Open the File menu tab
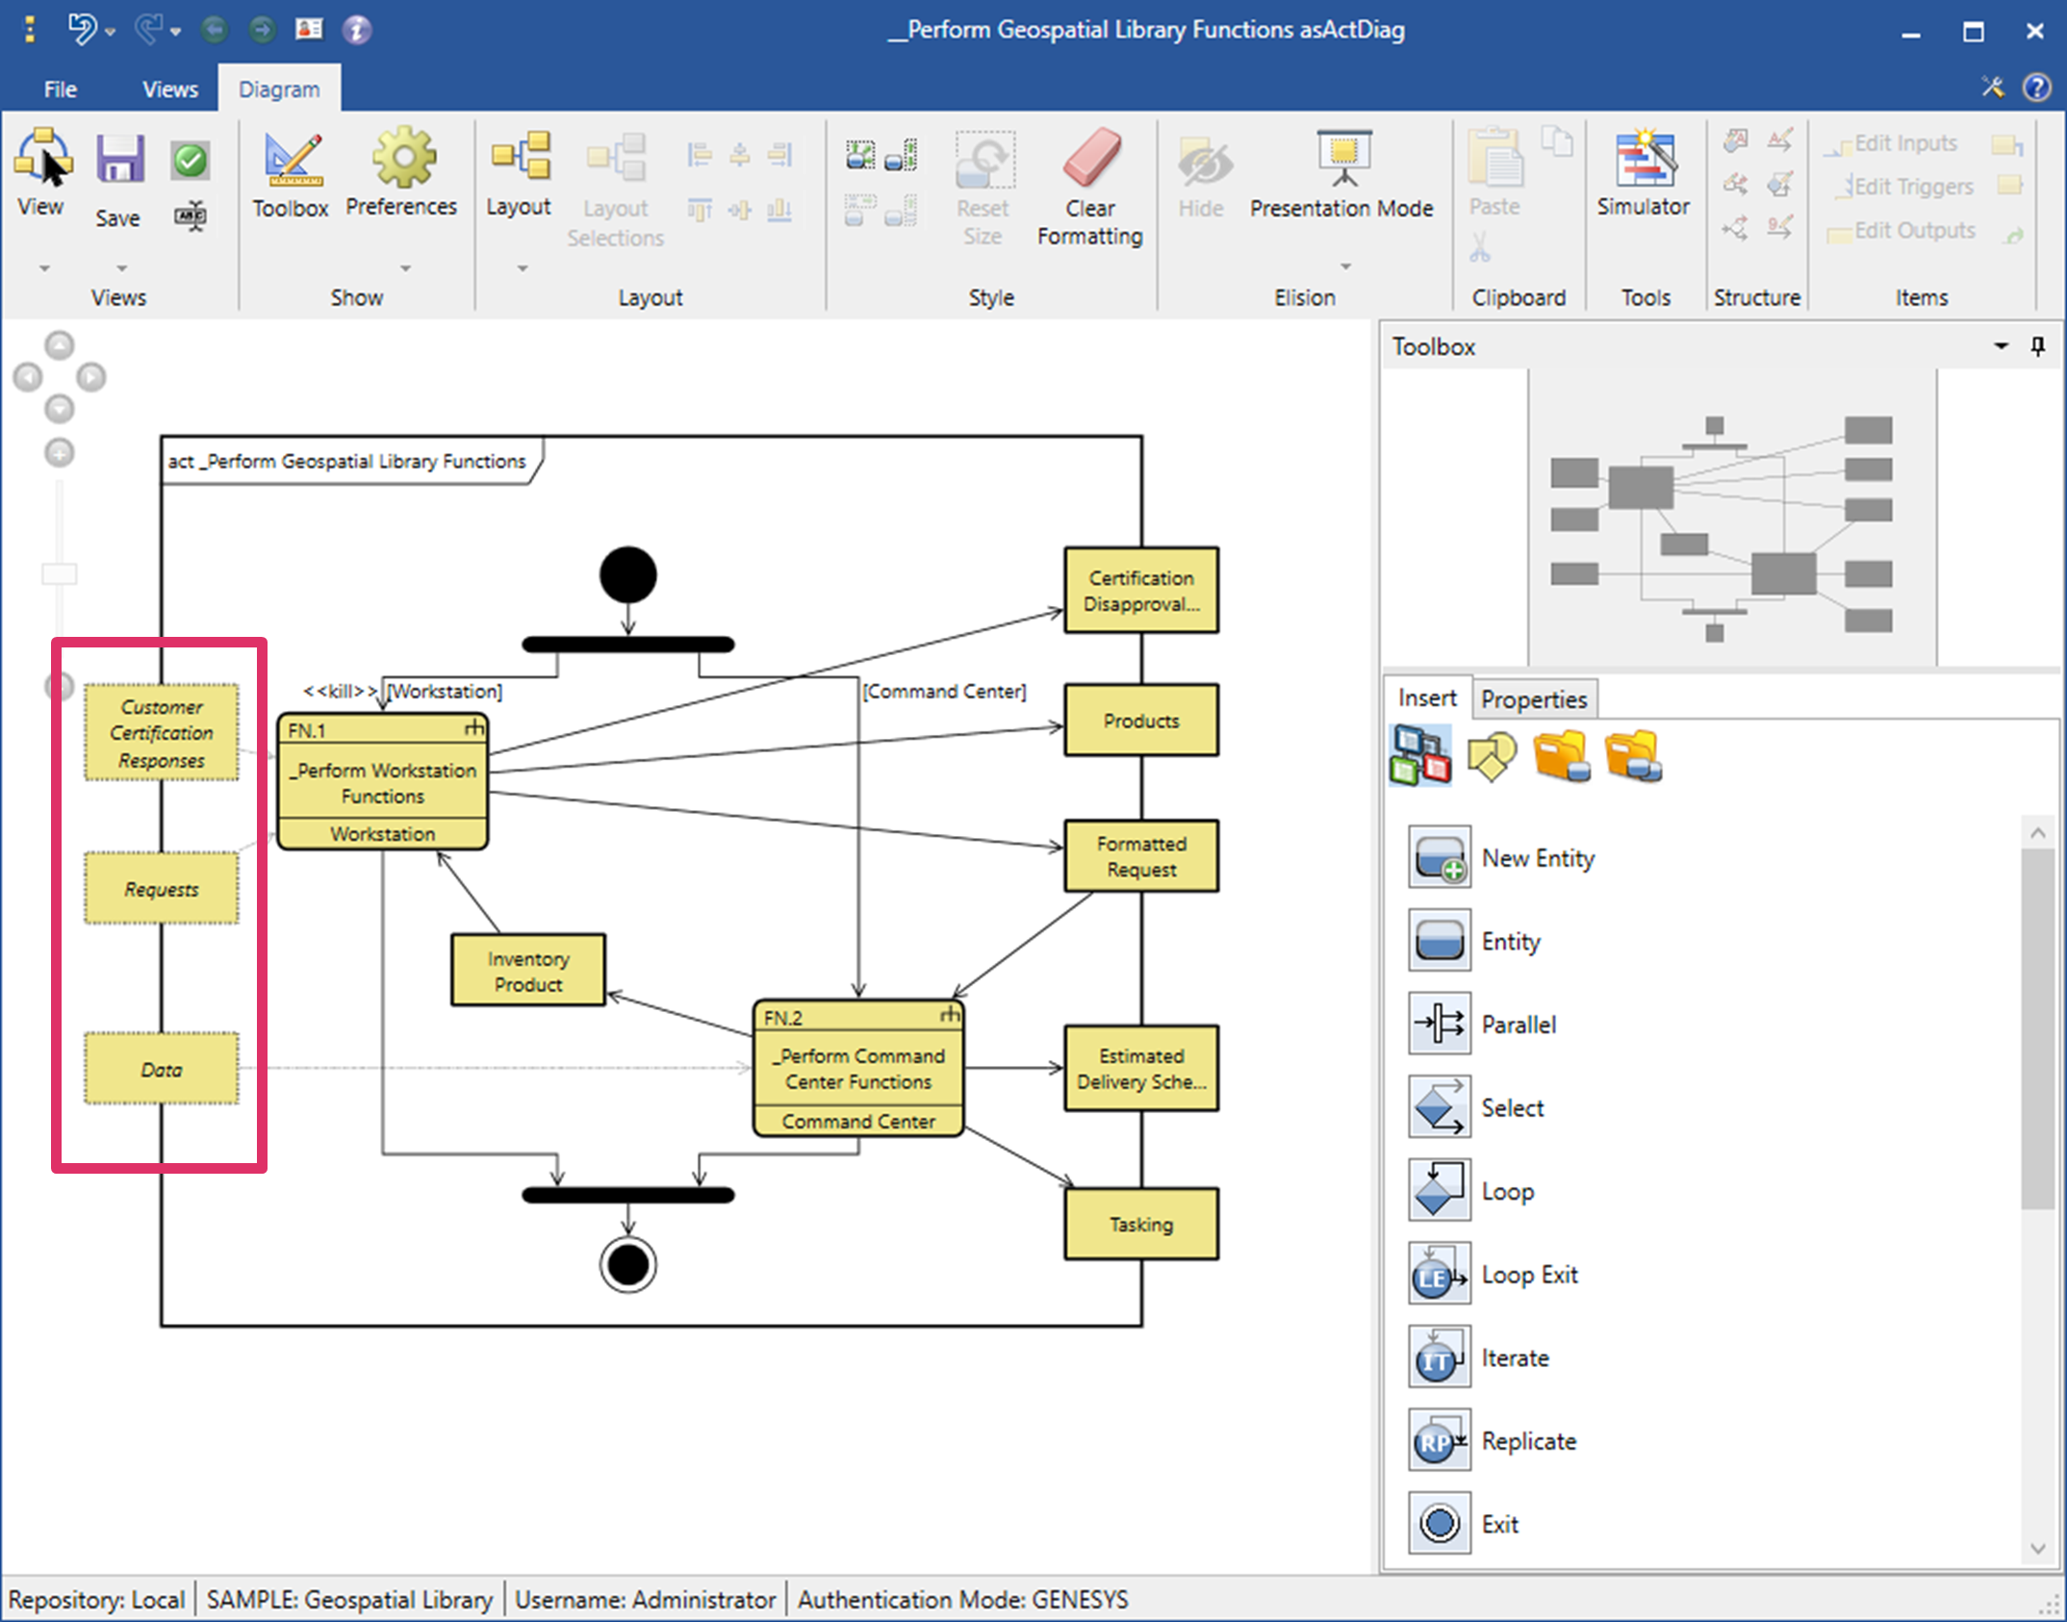Viewport: 2067px width, 1622px height. pos(60,89)
